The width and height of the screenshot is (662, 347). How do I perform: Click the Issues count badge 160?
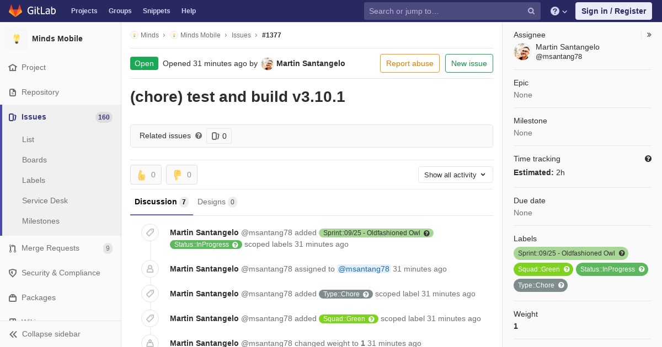coord(104,117)
